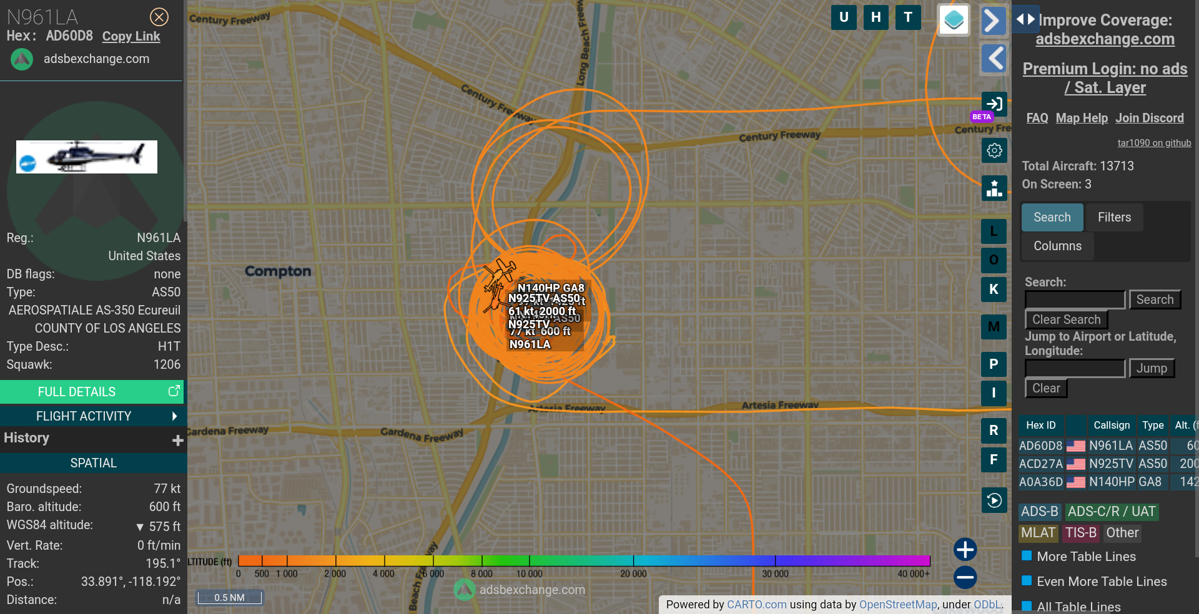The width and height of the screenshot is (1199, 614).
Task: Toggle sidebar with the double-arrow icon
Action: (x=1025, y=19)
